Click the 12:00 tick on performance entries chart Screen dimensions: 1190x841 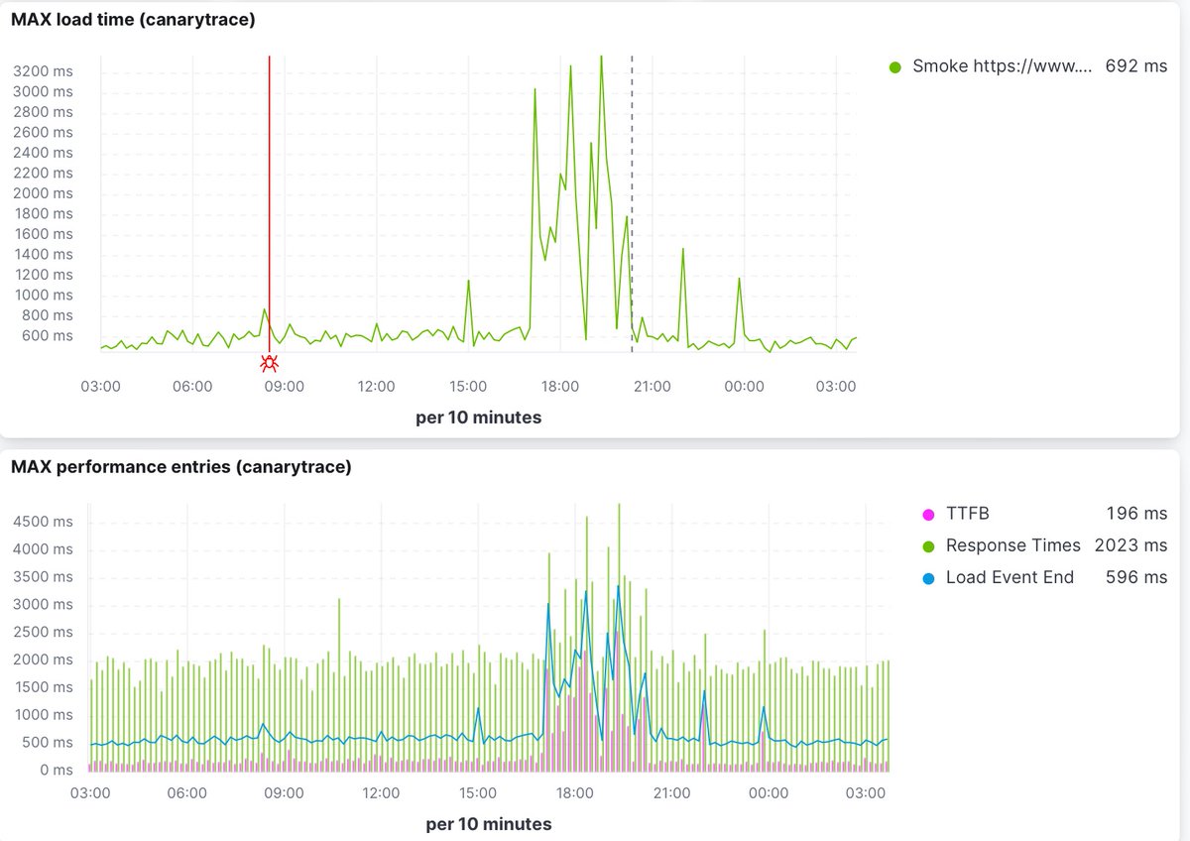click(x=381, y=792)
